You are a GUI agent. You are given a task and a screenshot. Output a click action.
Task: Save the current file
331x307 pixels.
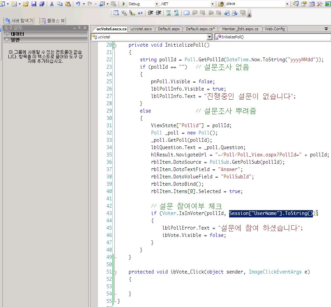[34, 4]
